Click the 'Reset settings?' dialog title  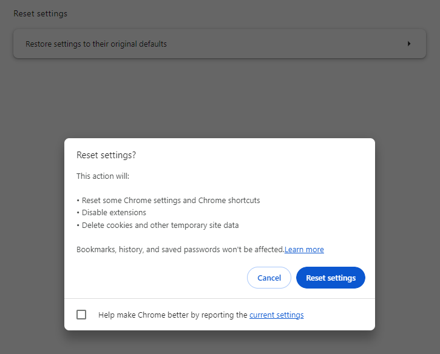point(106,155)
